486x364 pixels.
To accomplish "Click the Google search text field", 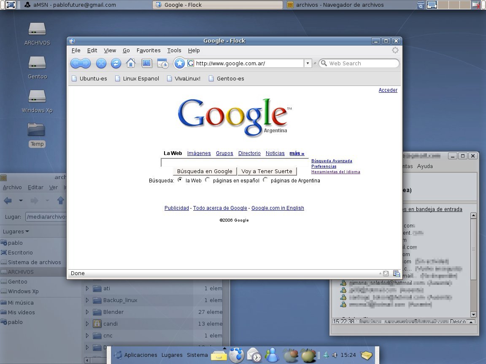I will click(x=235, y=163).
